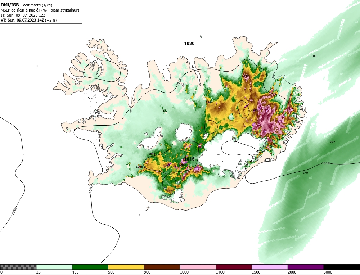Image resolution: width=360 pixels, height=275 pixels.
Task: Click the legend value 900
Action: (x=147, y=272)
